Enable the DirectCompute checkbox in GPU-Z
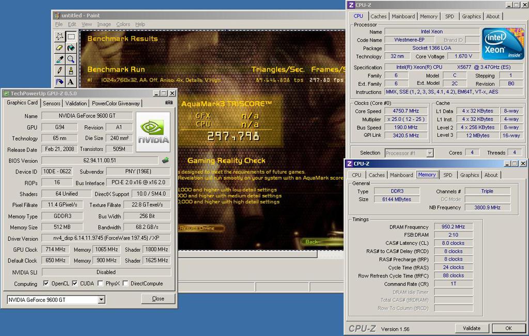 126,283
